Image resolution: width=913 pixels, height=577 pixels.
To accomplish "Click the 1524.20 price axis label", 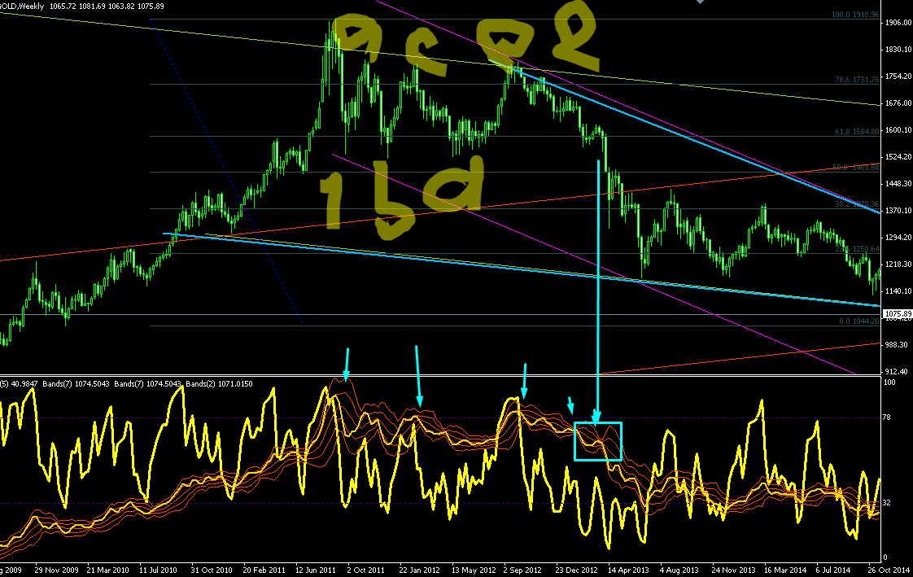I will point(898,156).
